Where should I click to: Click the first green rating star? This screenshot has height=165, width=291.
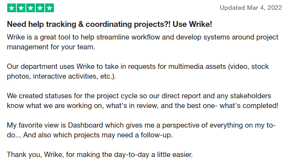pyautogui.click(x=12, y=8)
